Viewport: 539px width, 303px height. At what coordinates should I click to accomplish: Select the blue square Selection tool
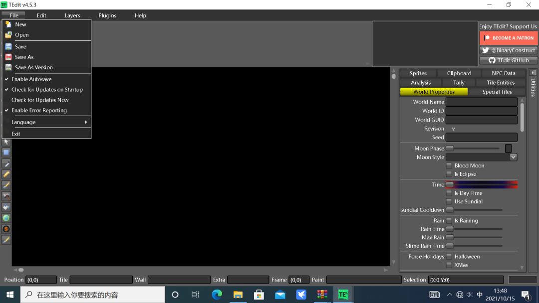(6, 152)
